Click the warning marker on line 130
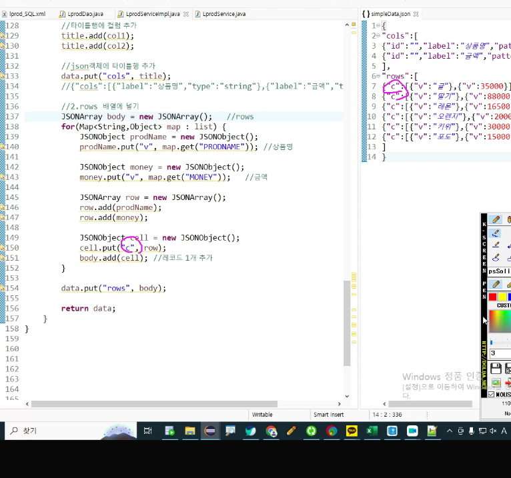Image resolution: width=511 pixels, height=478 pixels. [2, 45]
